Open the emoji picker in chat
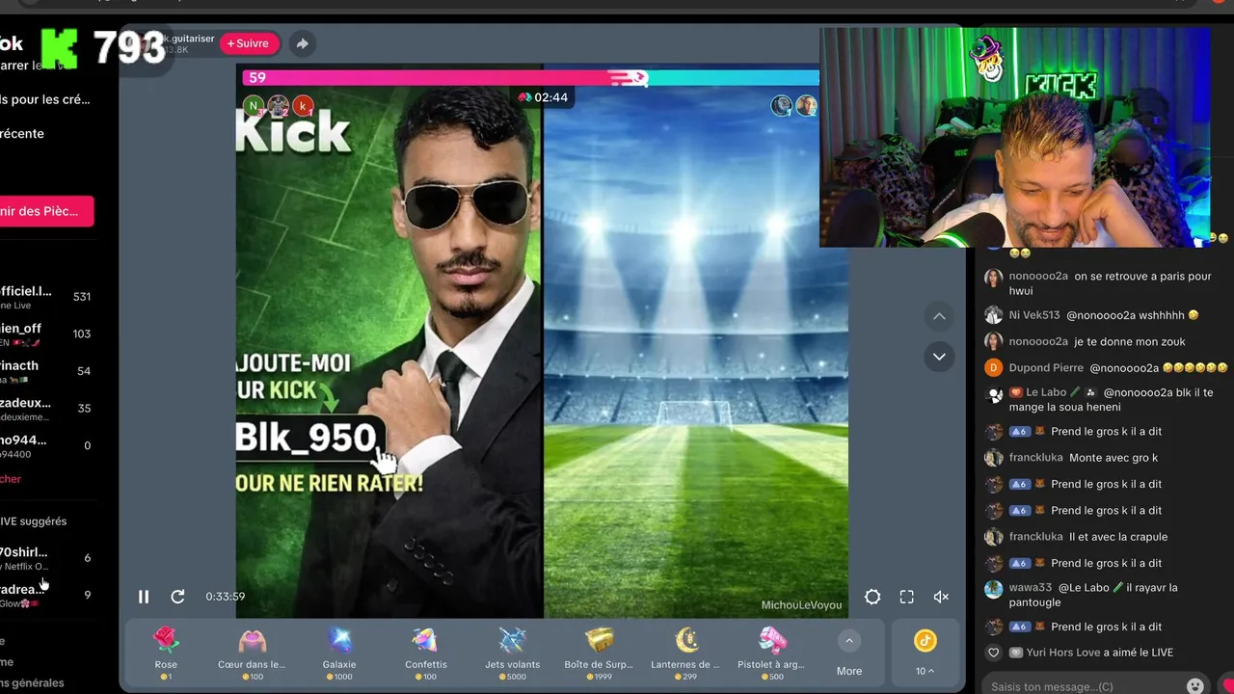Viewport: 1234px width, 694px height. (1195, 686)
